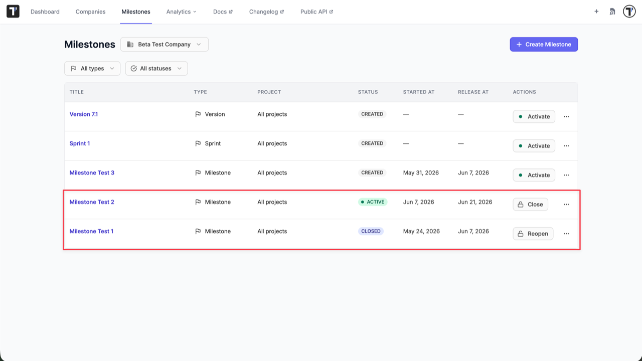Close Milestone Test 2

[x=530, y=205]
